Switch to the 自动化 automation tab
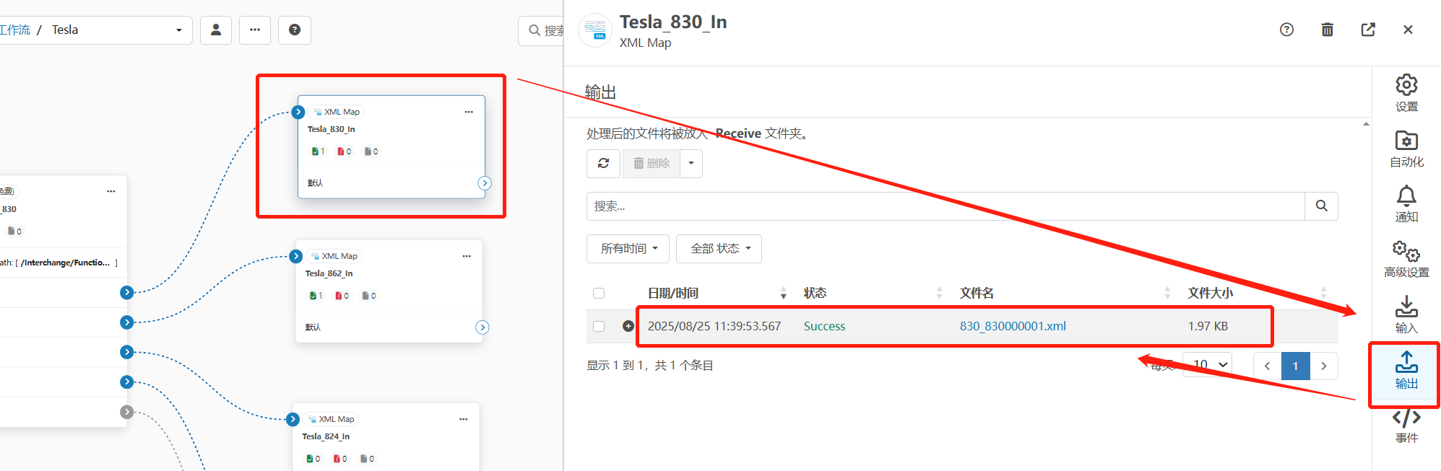The height and width of the screenshot is (471, 1441). (1406, 149)
